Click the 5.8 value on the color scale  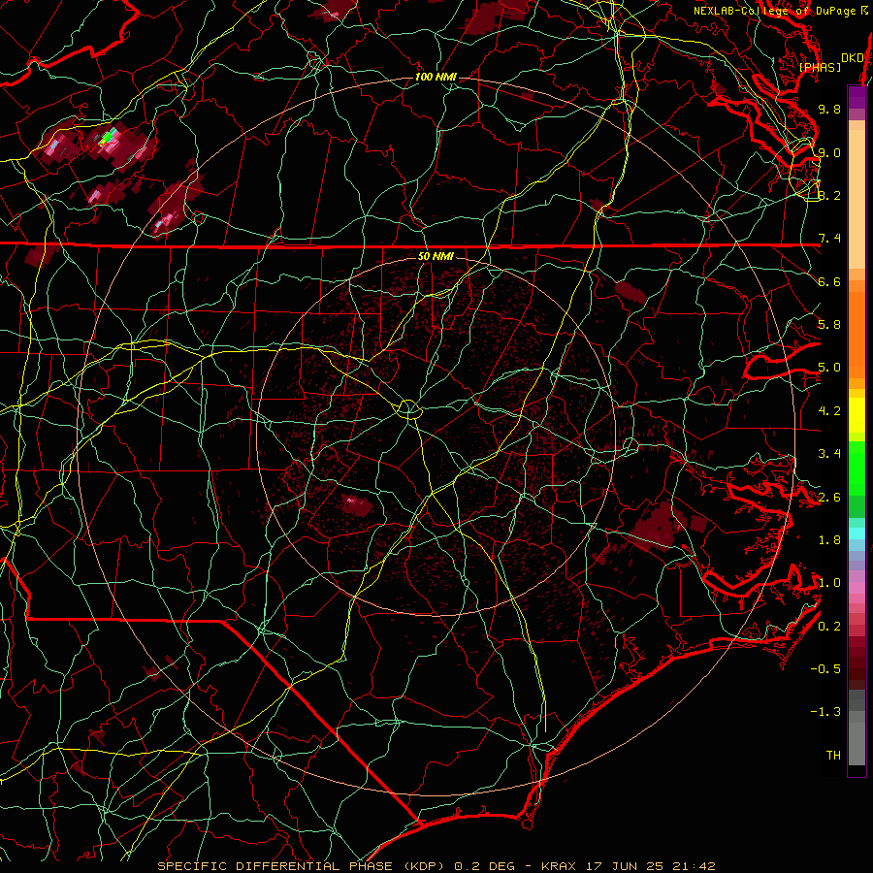[x=829, y=325]
